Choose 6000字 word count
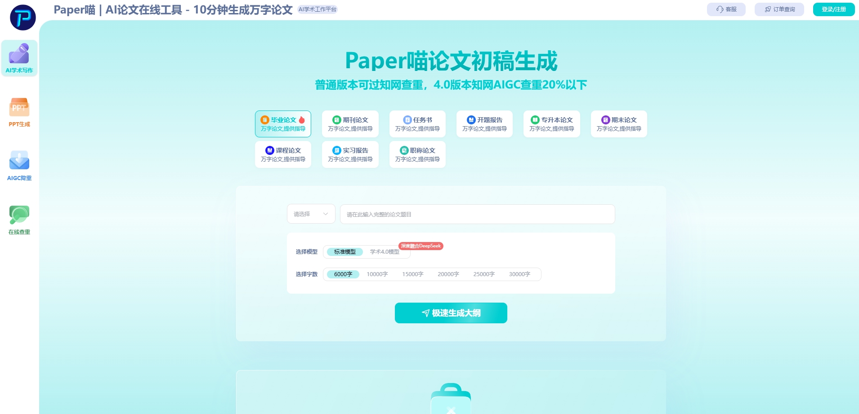 pos(343,274)
